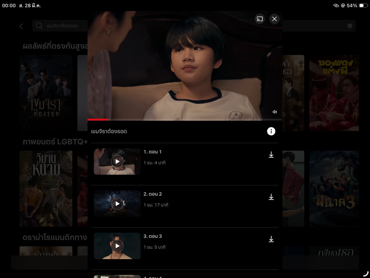
Task: Download episode ตอน 3
Action: point(271,239)
